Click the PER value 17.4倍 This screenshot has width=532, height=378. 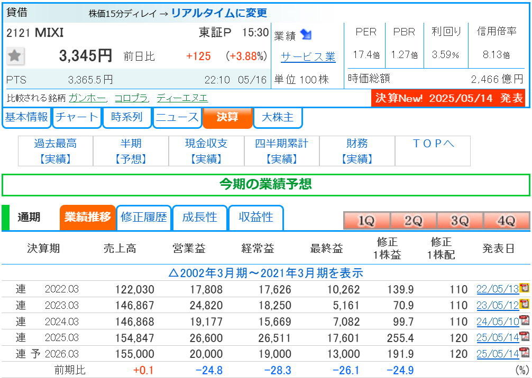(366, 54)
